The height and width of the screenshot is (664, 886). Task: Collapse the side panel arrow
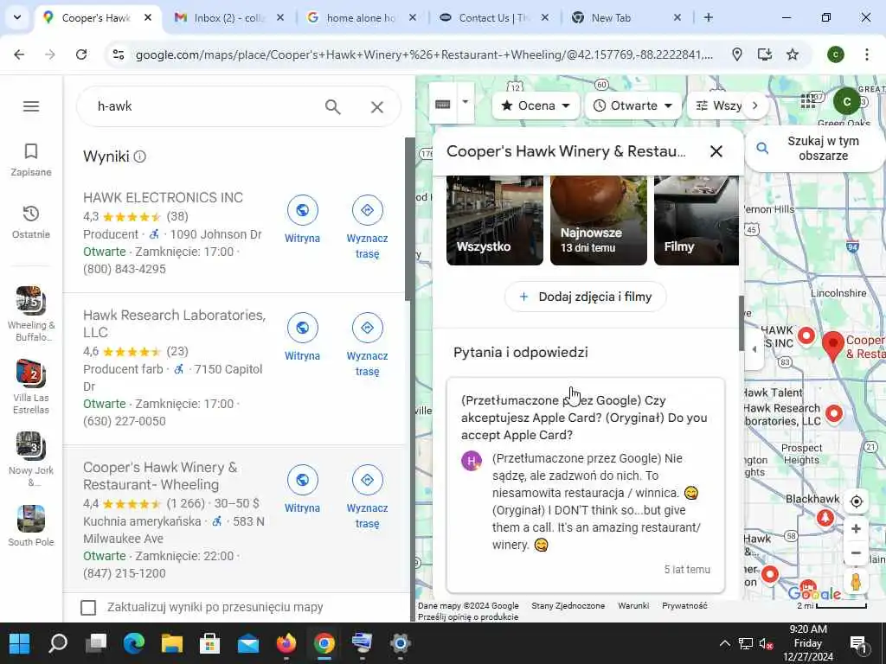pyautogui.click(x=754, y=349)
